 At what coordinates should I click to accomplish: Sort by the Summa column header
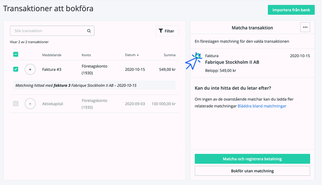(169, 55)
